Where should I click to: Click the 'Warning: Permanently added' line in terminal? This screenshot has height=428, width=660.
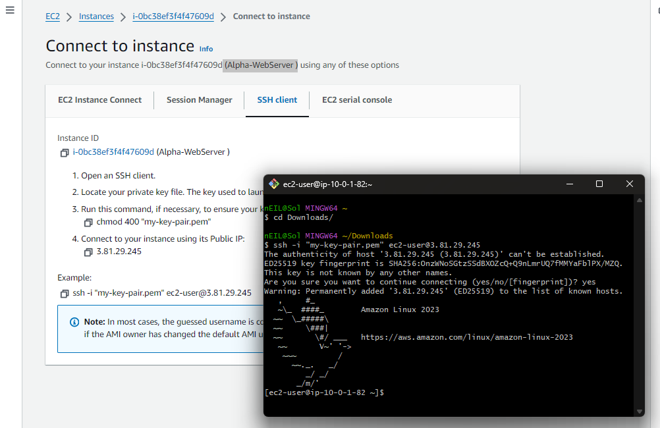(443, 291)
